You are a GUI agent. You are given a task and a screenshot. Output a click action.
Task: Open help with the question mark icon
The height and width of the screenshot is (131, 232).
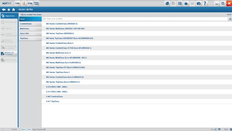205,3
